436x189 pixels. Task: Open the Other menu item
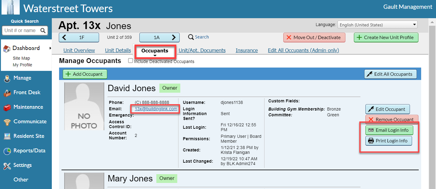point(21,180)
